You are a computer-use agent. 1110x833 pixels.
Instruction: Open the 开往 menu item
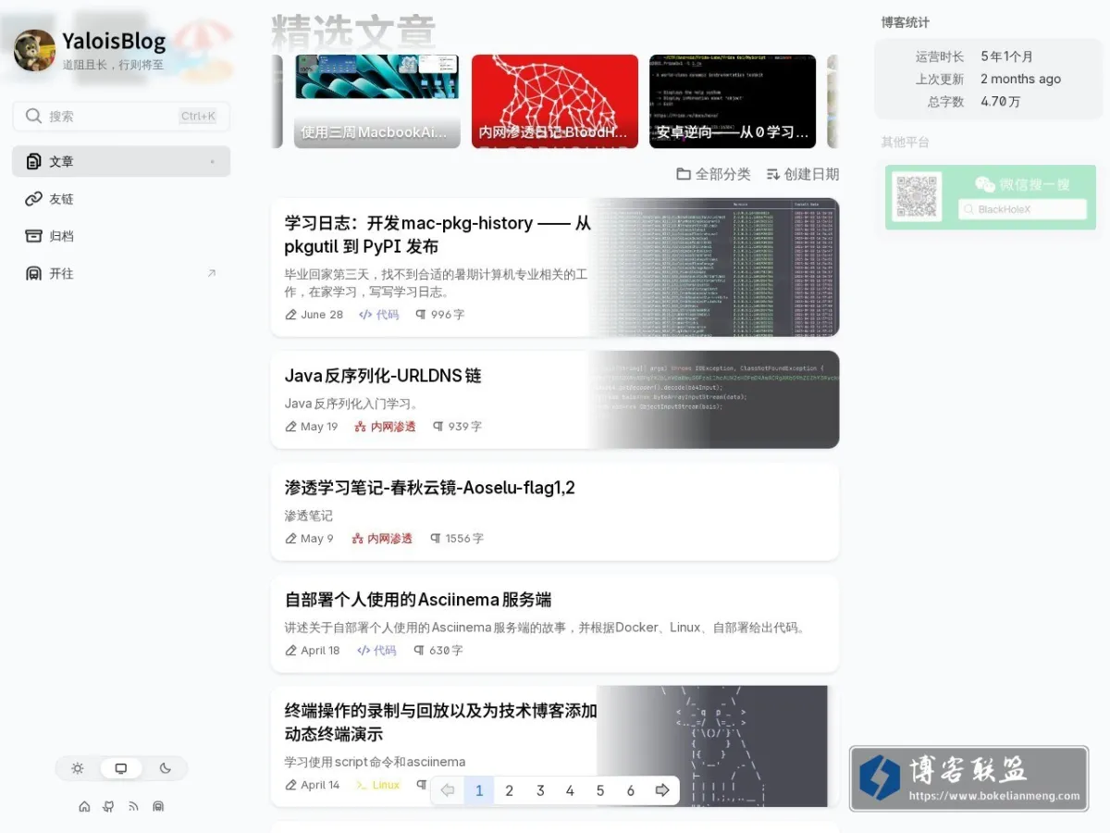coord(121,274)
